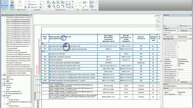Click the red X Delete icon

click(x=72, y=7)
